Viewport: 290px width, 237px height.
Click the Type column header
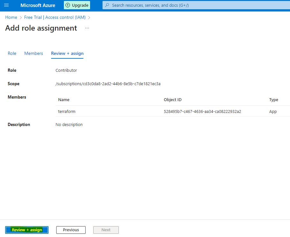coord(273,100)
